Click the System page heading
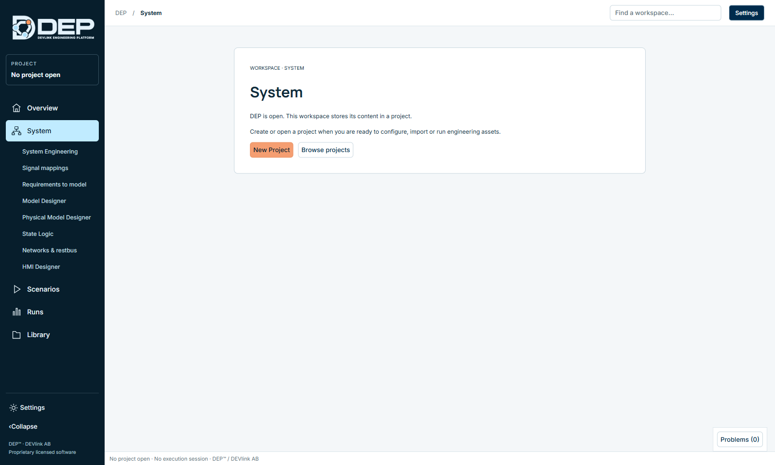 (277, 93)
